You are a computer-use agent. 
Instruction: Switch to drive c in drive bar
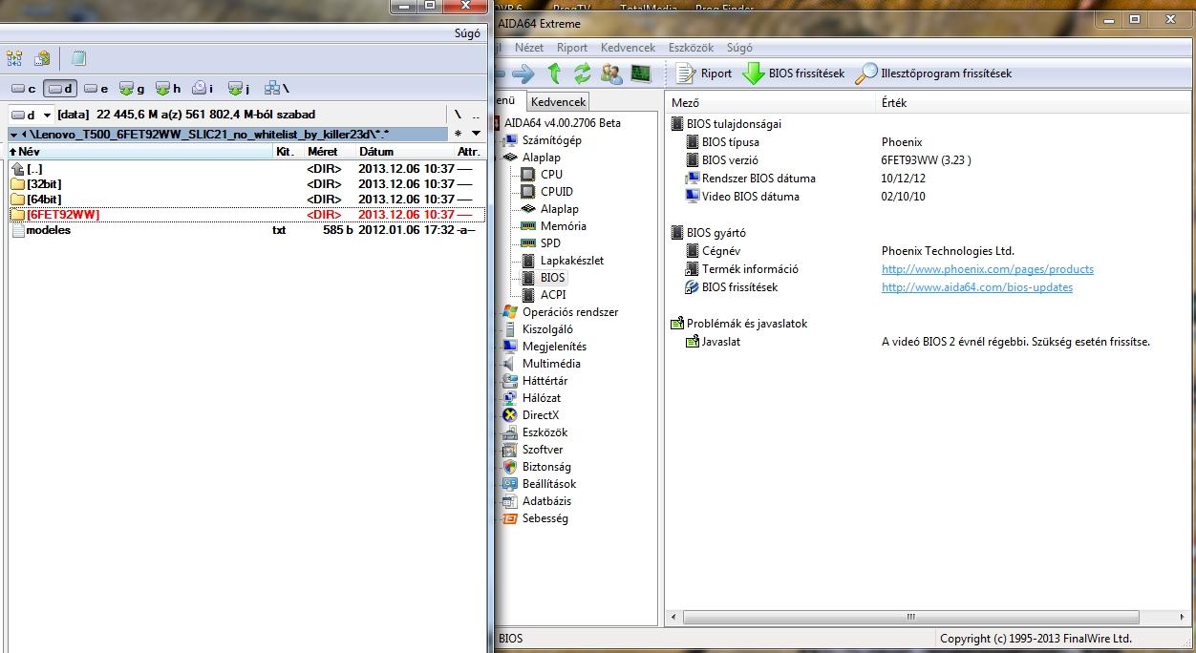[24, 89]
